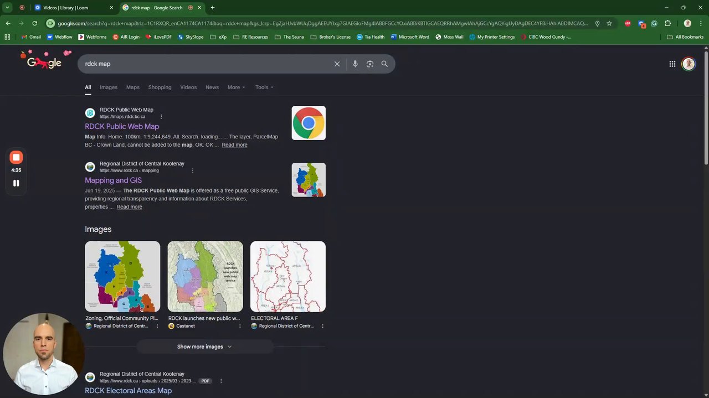Close the rdck map Google Search tab
This screenshot has width=709, height=398.
[x=199, y=8]
